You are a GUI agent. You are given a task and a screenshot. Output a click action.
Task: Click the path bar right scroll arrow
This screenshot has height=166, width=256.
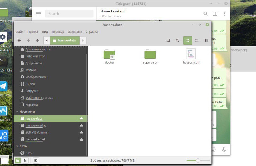(83, 40)
